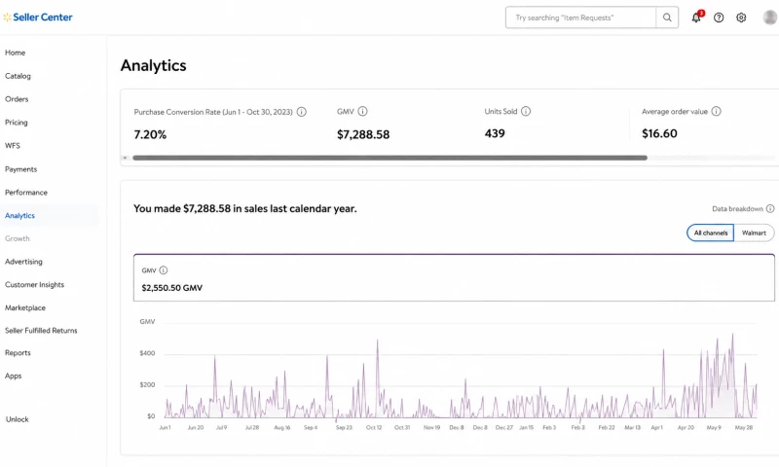Image resolution: width=779 pixels, height=467 pixels.
Task: Open the help question mark icon
Action: coord(719,18)
